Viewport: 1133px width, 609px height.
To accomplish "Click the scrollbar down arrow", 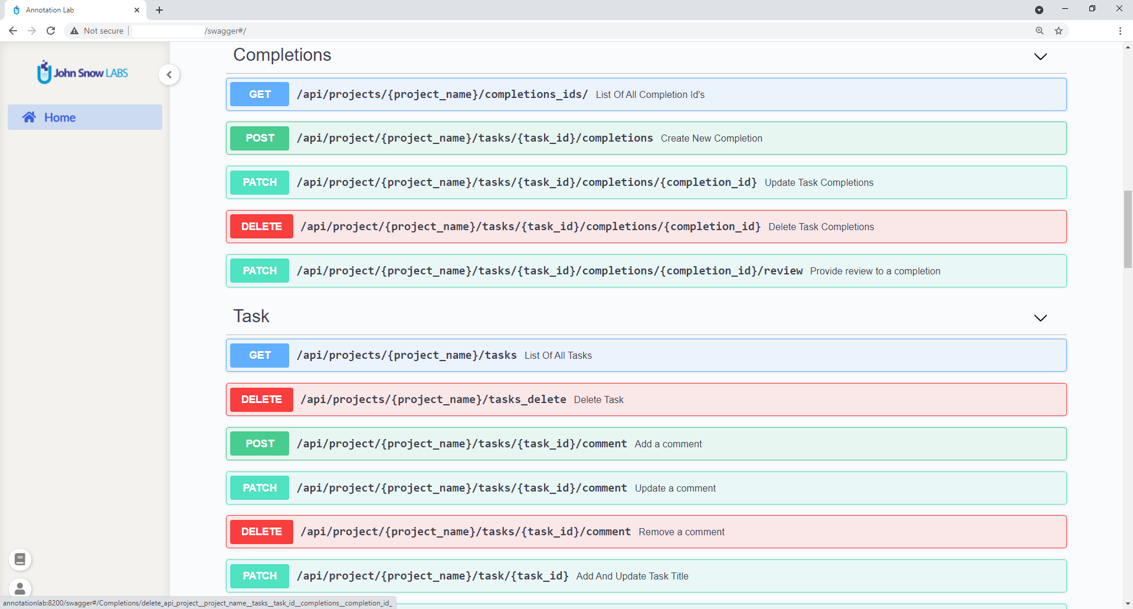I will point(1128,604).
